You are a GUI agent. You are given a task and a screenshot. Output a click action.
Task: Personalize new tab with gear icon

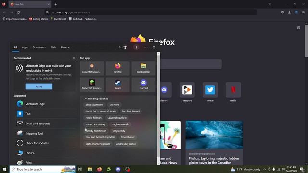[299, 28]
